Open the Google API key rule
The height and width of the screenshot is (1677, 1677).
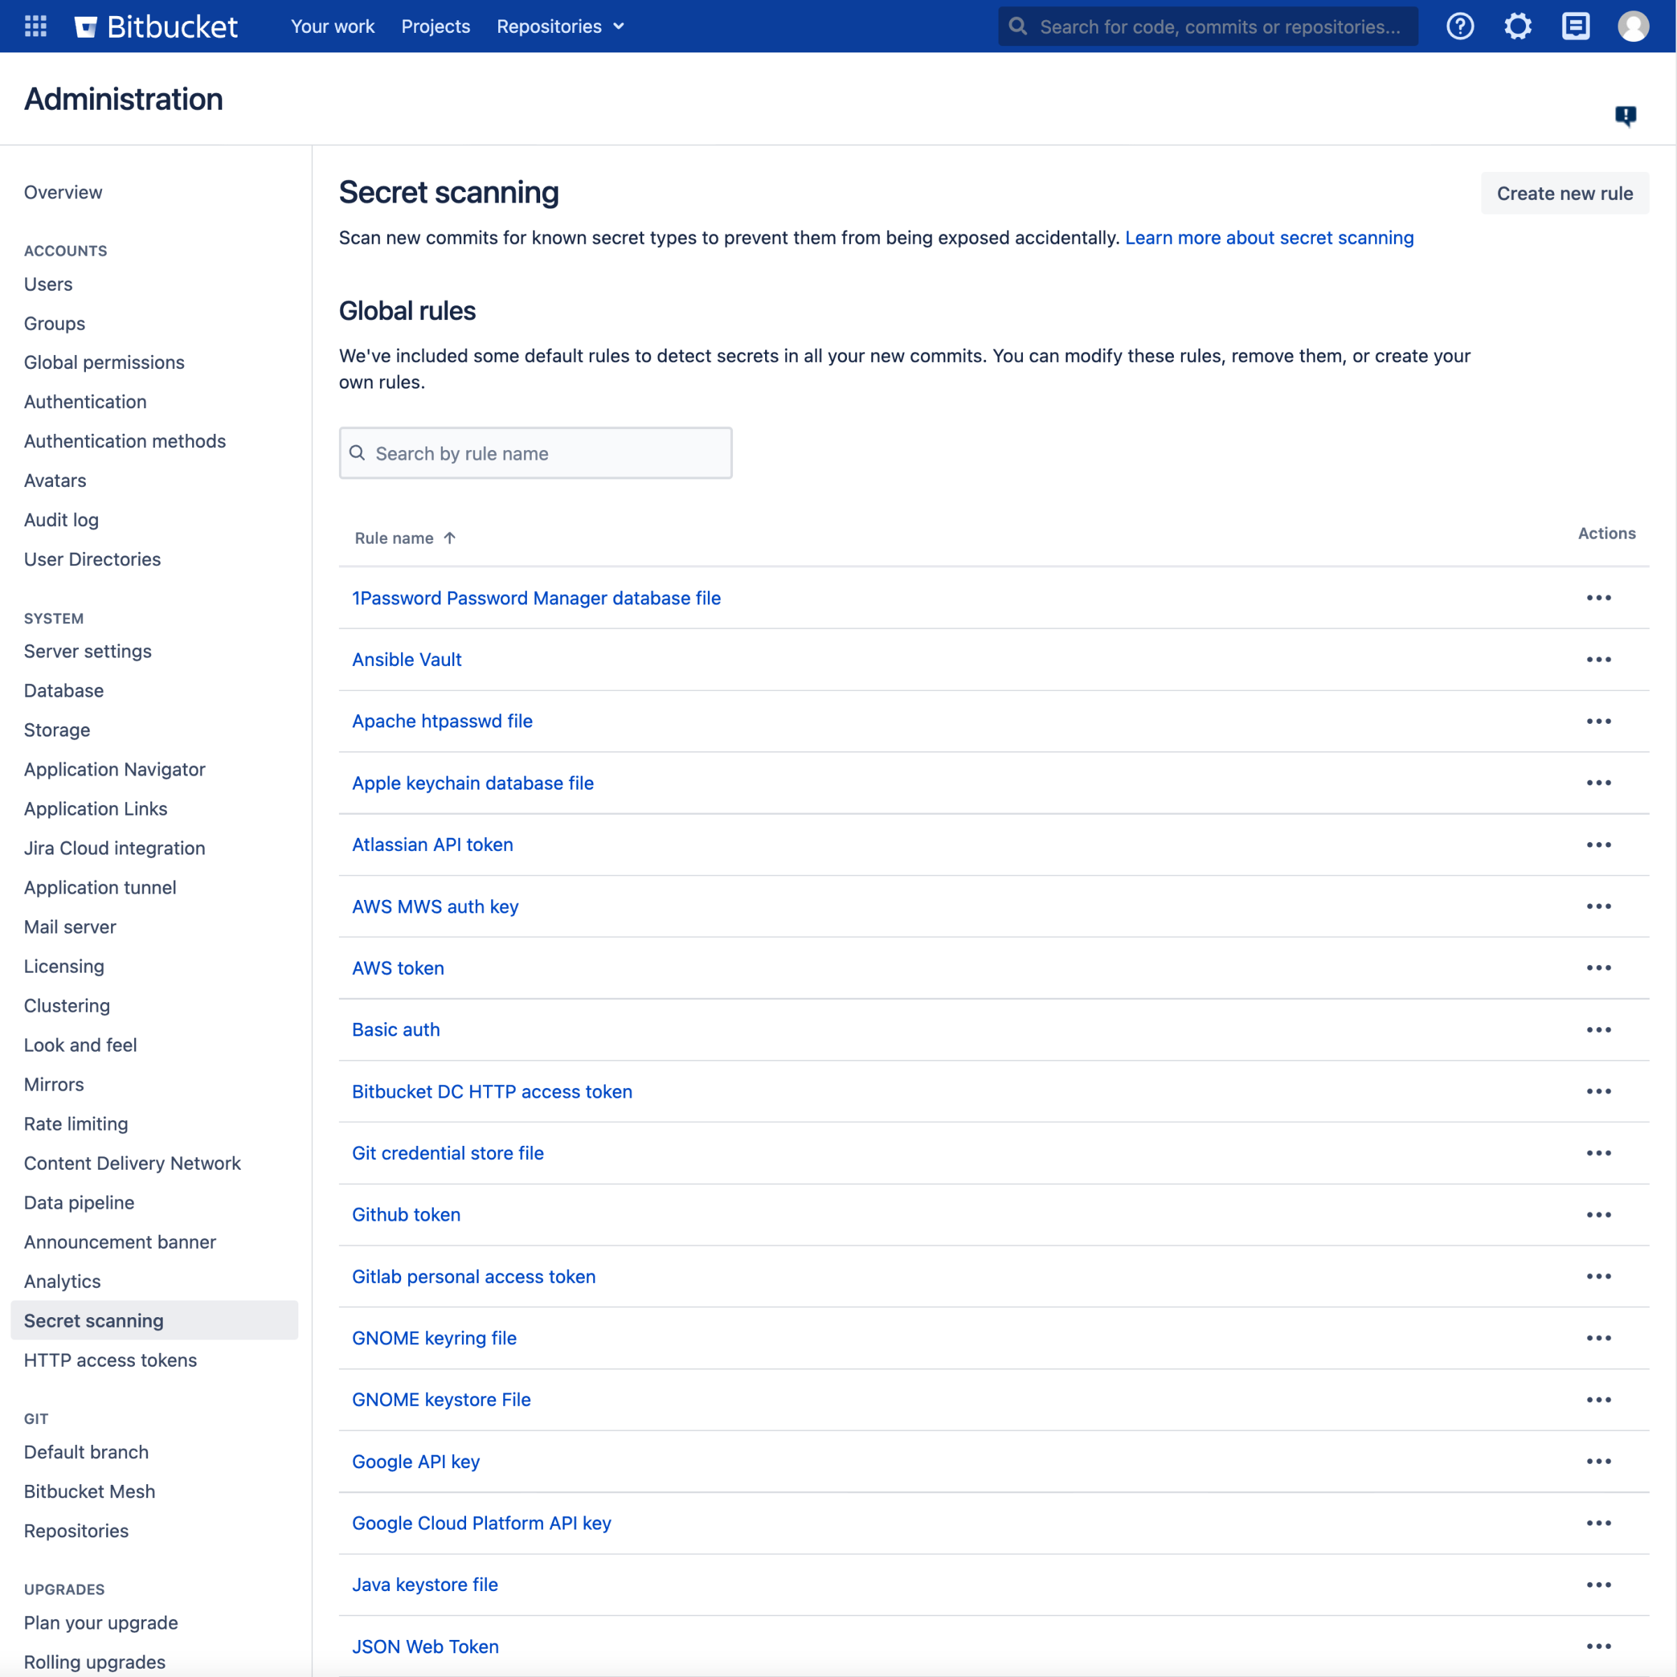[416, 1462]
